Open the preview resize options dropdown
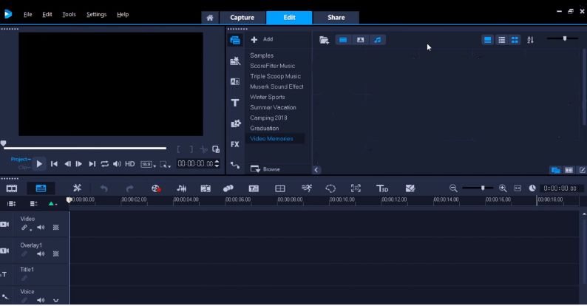The image size is (587, 306). click(x=165, y=164)
